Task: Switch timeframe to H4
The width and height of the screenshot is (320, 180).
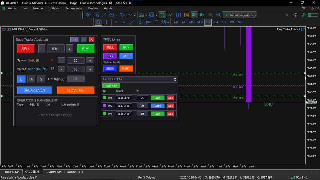Action: (x=216, y=22)
